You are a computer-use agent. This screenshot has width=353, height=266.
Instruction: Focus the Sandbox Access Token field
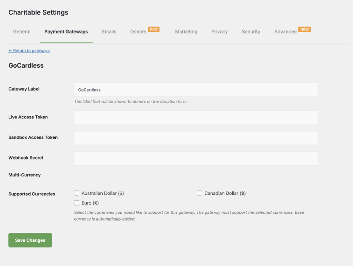point(196,138)
